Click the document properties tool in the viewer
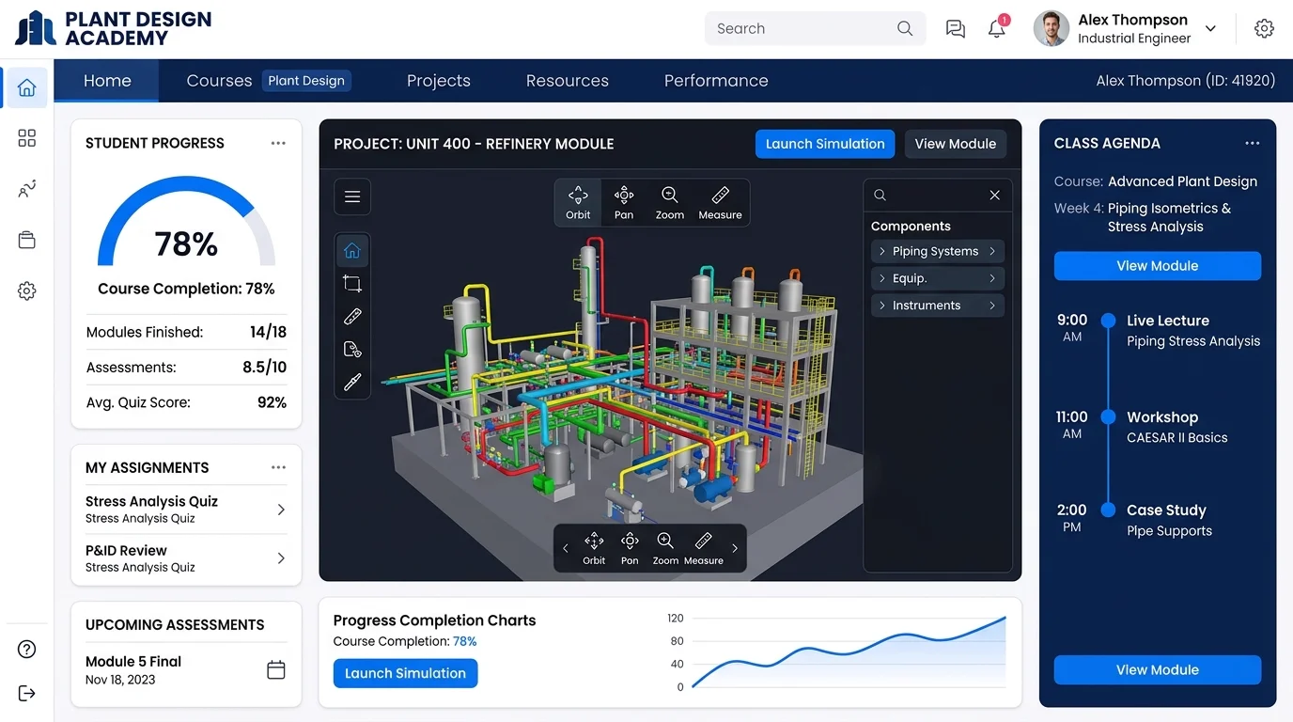Screen dimensions: 1293x722 click(352, 350)
